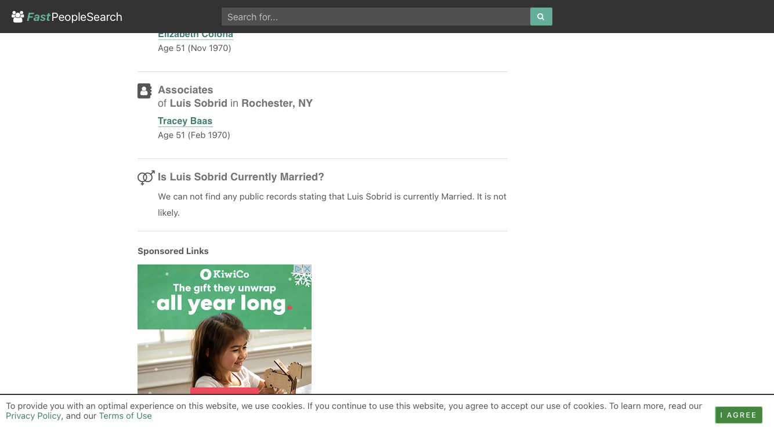774x435 pixels.
Task: Click 'of Luis Sobrid in Rochester, NY' text
Action: [x=235, y=103]
